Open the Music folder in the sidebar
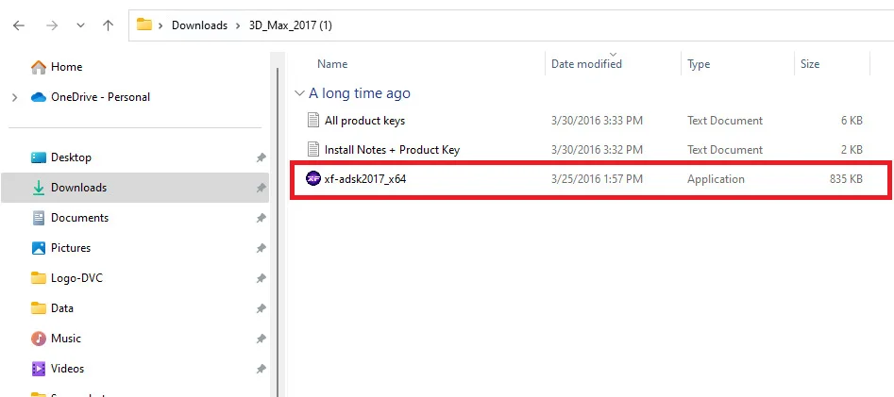894x397 pixels. coord(57,339)
